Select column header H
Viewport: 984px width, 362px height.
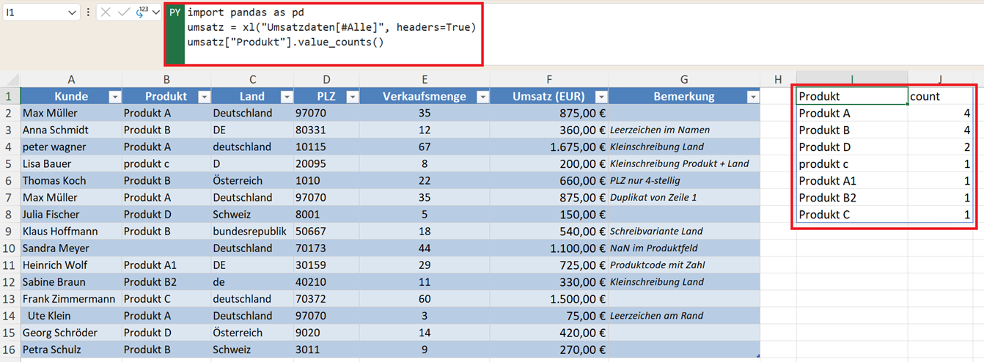tap(778, 79)
